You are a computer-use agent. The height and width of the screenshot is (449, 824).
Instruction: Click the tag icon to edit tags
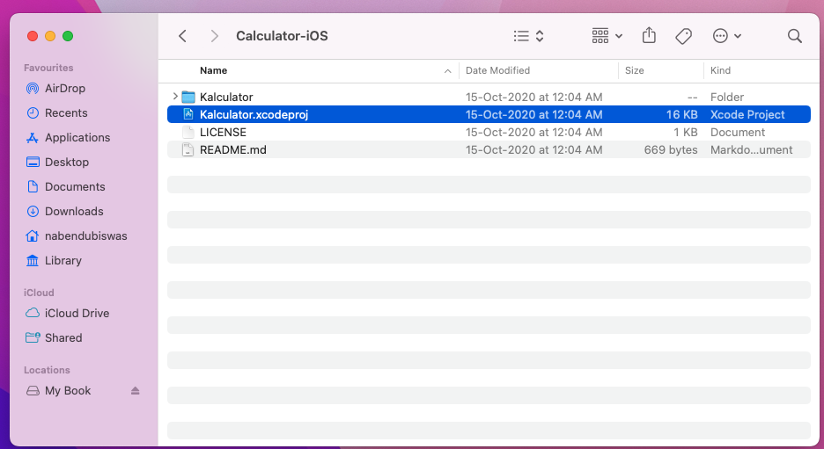[683, 36]
